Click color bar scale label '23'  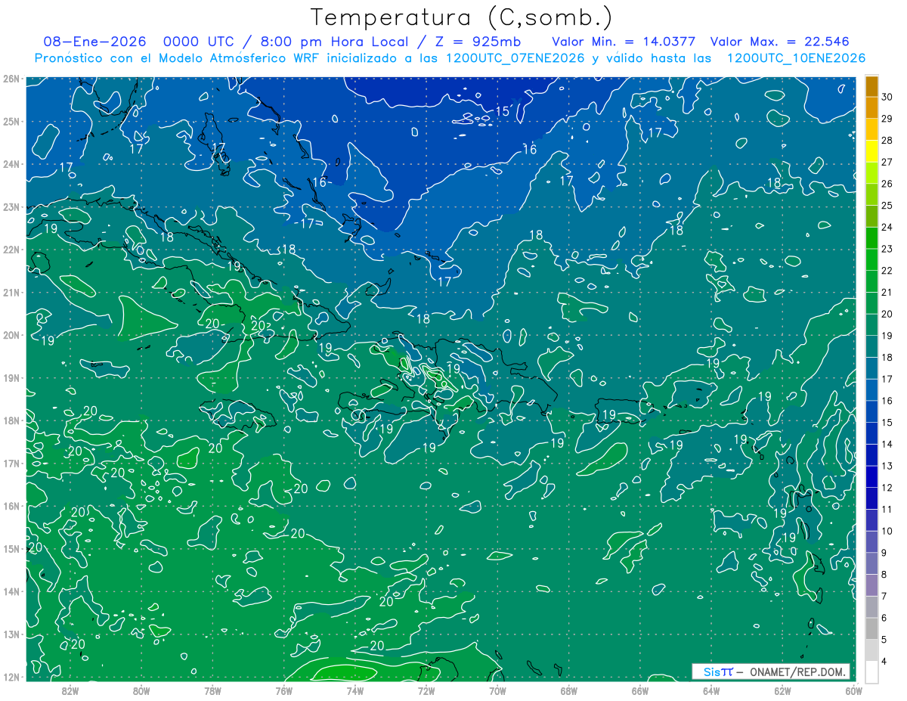coord(887,249)
